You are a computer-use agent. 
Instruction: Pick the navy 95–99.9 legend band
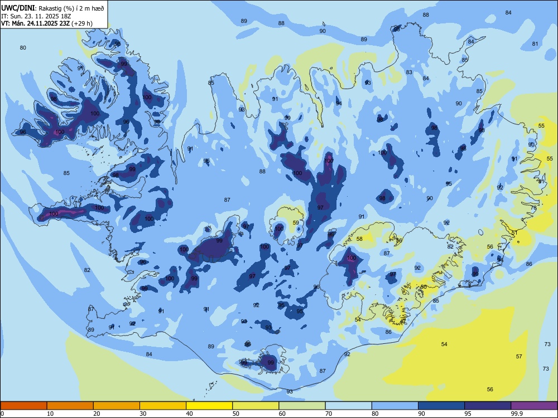(x=488, y=406)
